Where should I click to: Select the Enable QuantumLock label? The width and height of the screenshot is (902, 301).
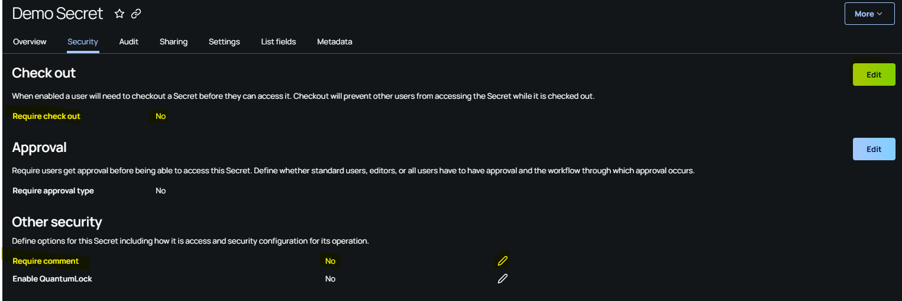pos(53,279)
